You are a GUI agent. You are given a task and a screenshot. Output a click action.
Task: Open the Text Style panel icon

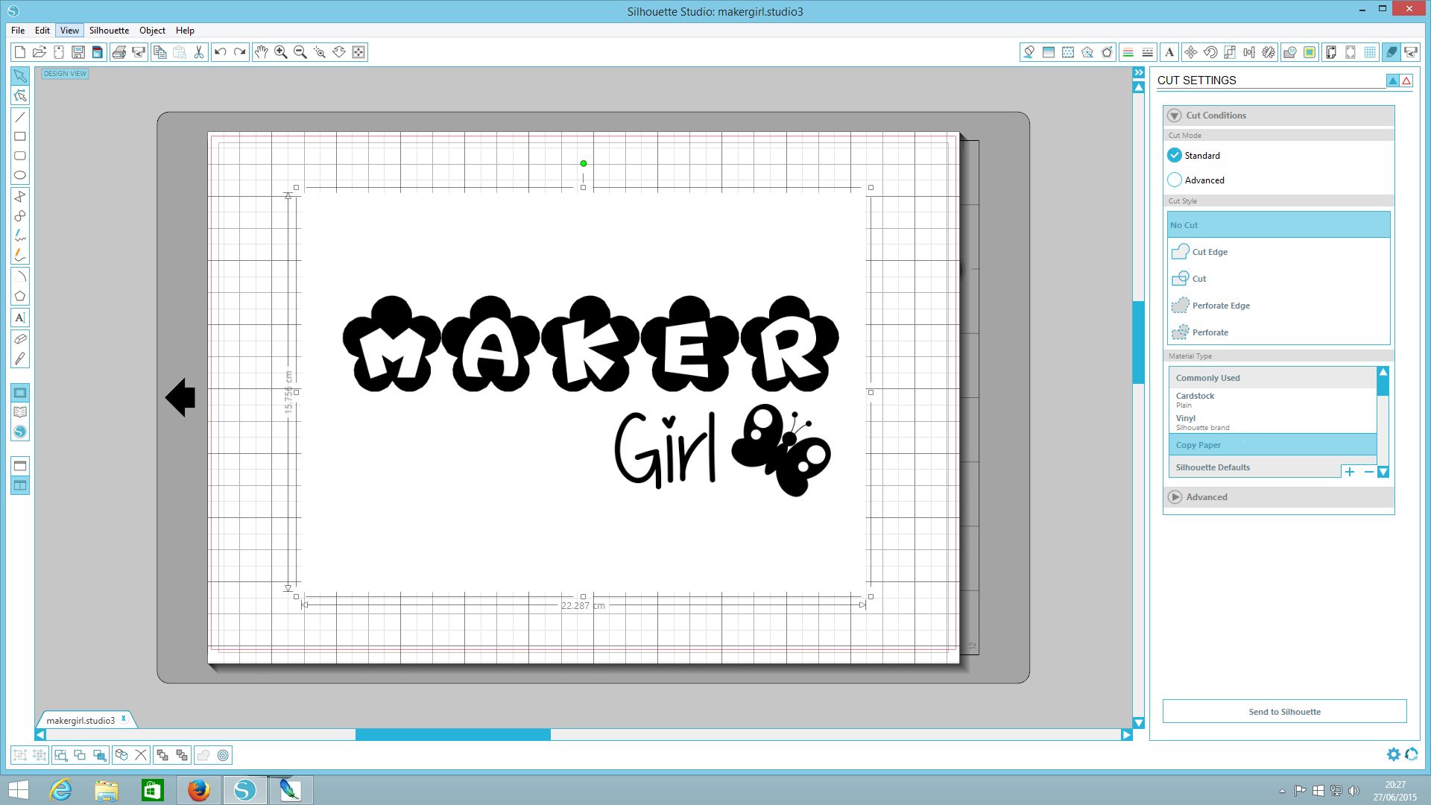(x=1169, y=52)
